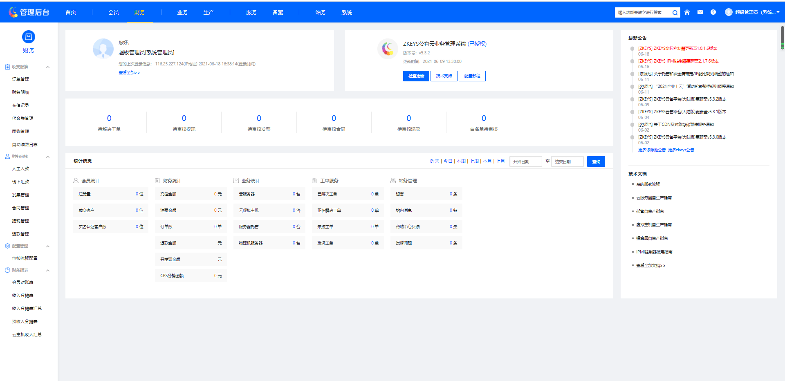Click the search magnifier icon
The width and height of the screenshot is (785, 381).
[x=675, y=13]
